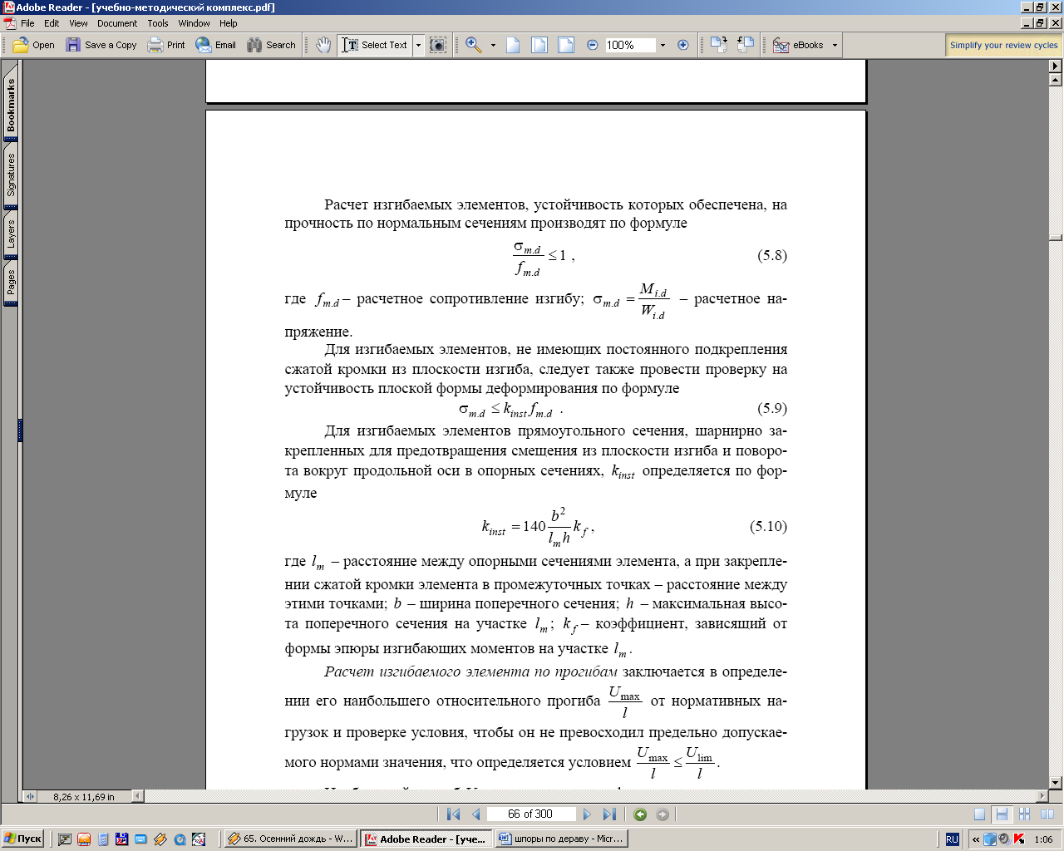Click Save a Copy in the toolbar
The width and height of the screenshot is (1064, 851).
click(x=101, y=45)
